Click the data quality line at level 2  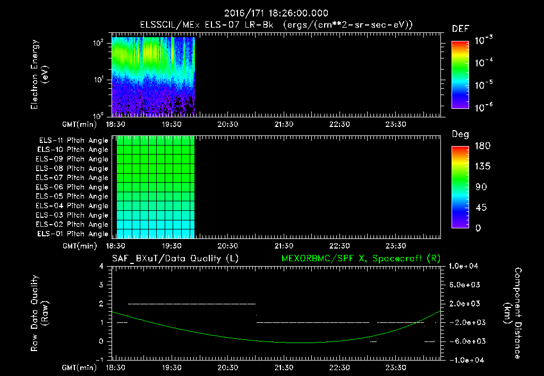(x=192, y=304)
